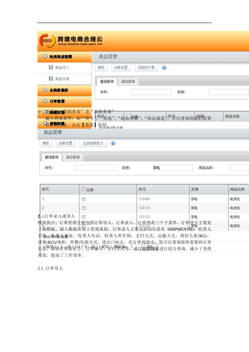Image resolution: width=249 pixels, height=352 pixels.
Task: Click the CBCA logo in the orange banner
Action: click(47, 41)
